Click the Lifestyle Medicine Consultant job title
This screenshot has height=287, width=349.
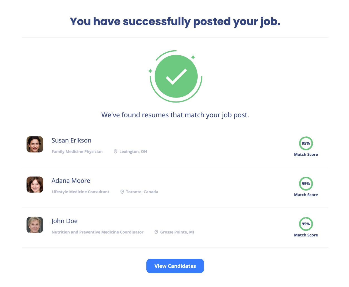(80, 192)
